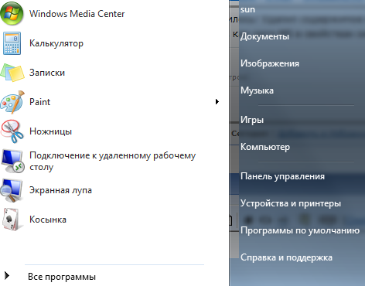Open the Документы folder

pos(264,36)
